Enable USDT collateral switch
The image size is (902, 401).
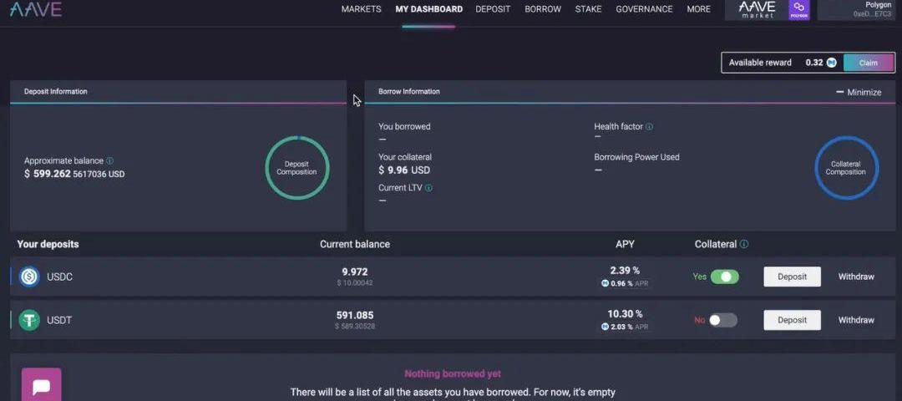[x=722, y=320]
